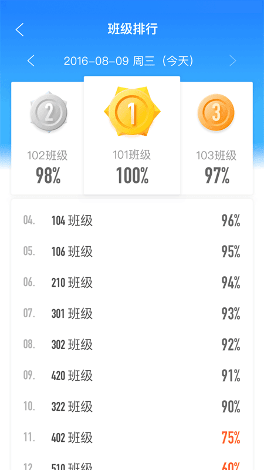Go to next date with right chevron
The height and width of the screenshot is (470, 264).
[232, 61]
